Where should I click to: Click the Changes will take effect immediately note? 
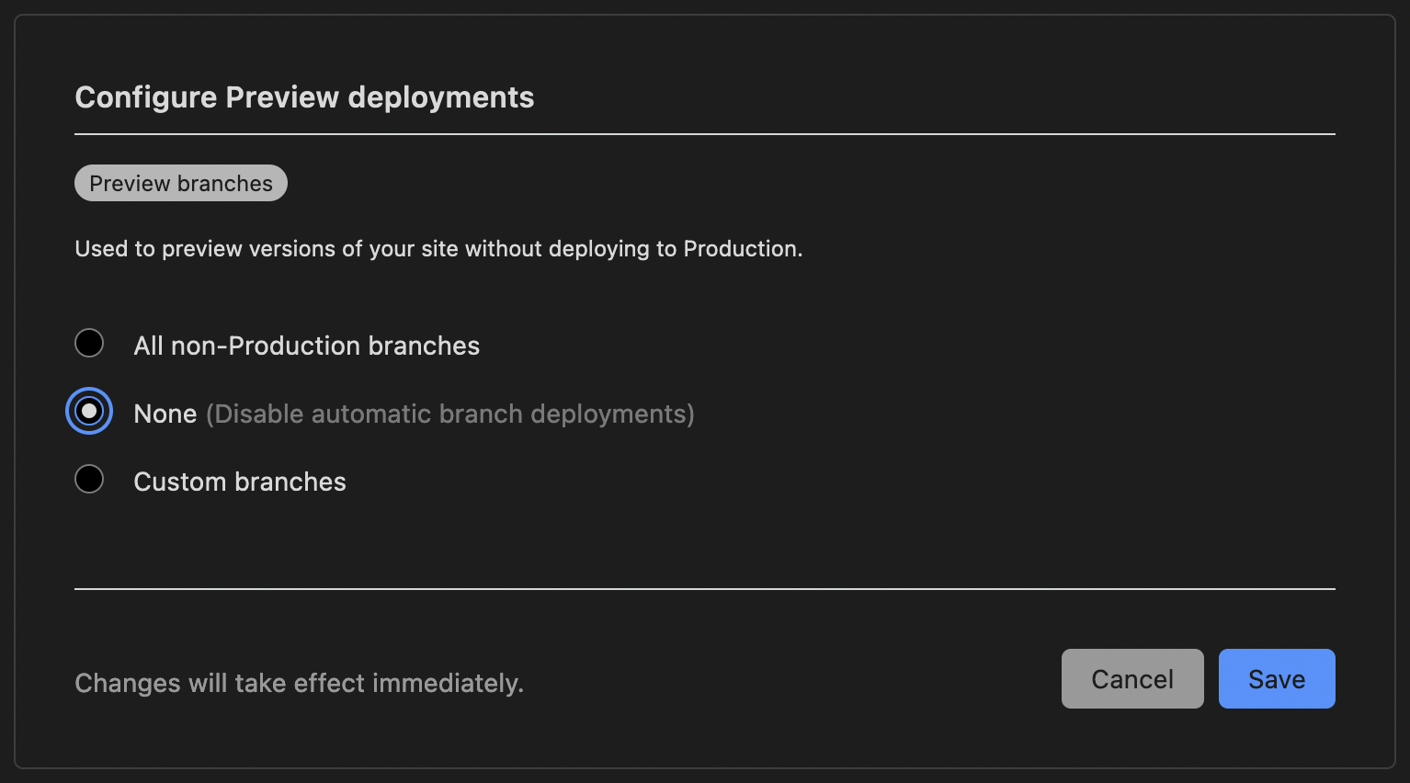(x=299, y=683)
